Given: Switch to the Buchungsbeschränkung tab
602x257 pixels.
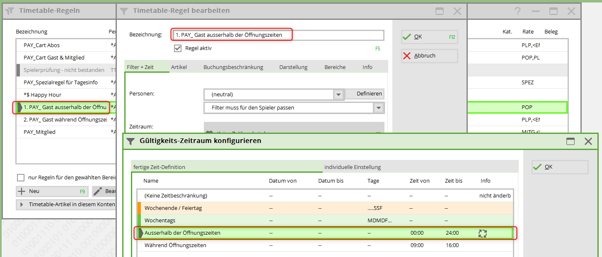Looking at the screenshot, I should coord(233,67).
